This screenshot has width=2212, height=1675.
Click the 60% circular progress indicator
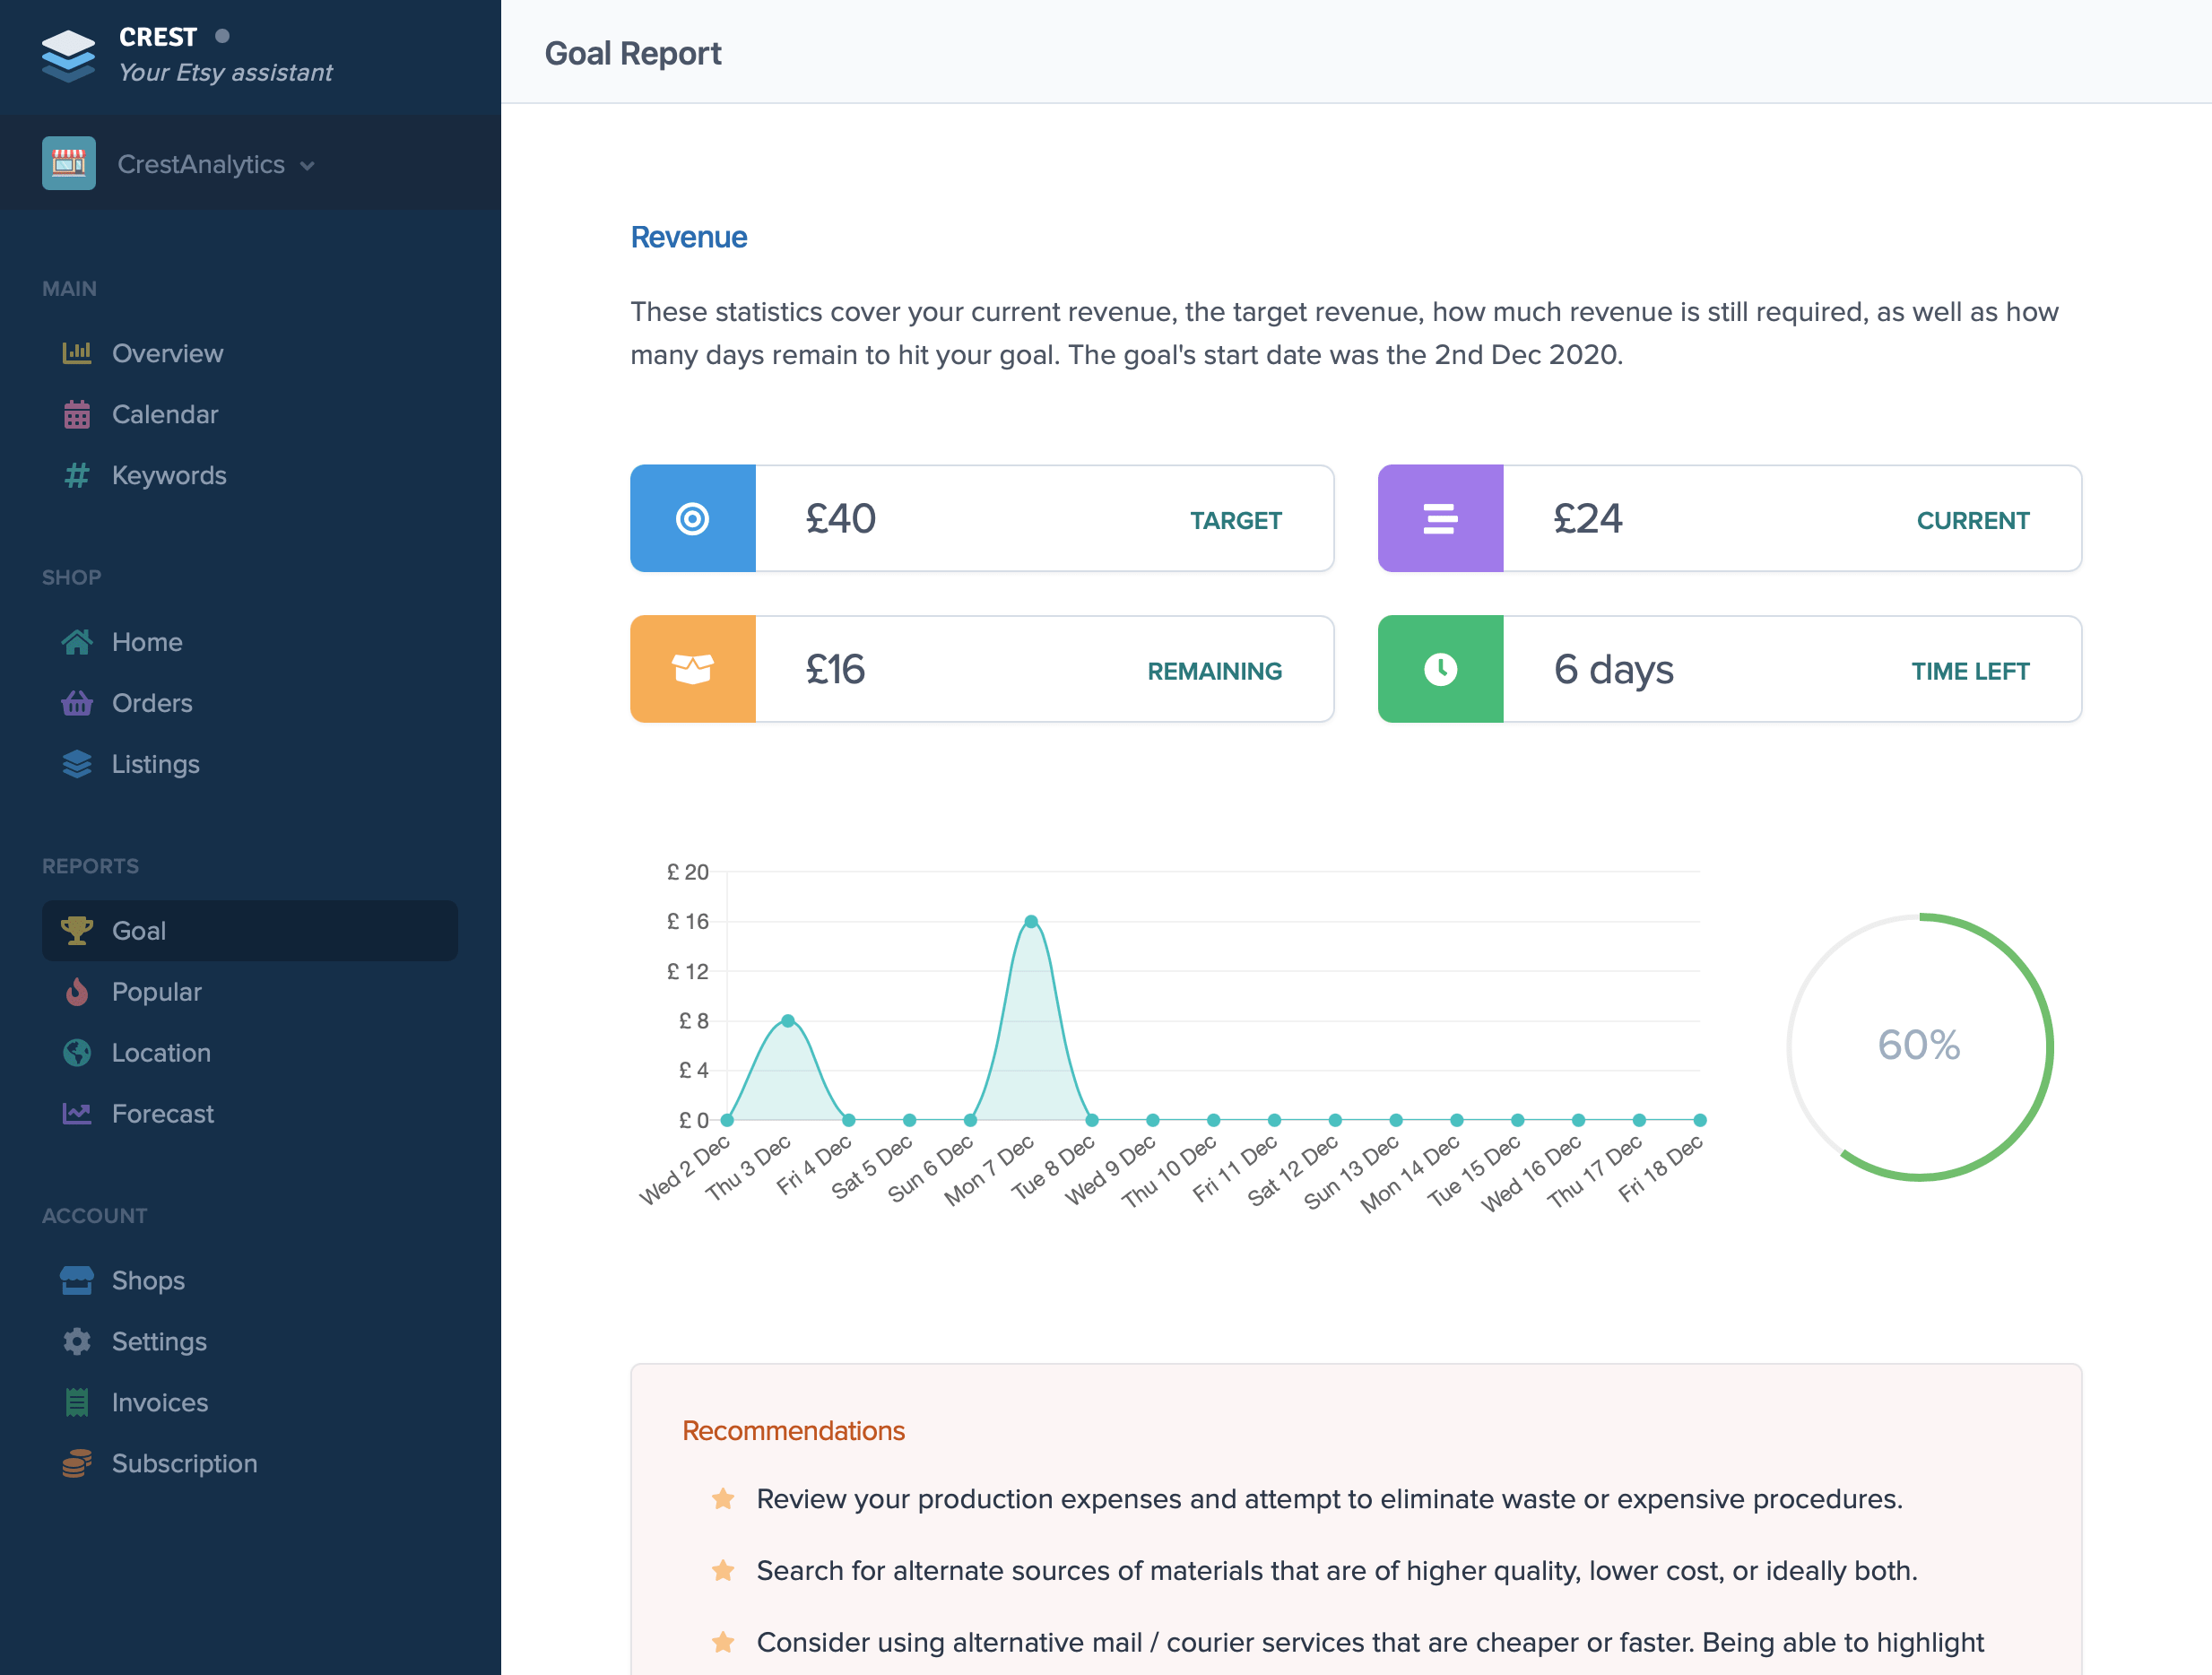pos(1918,1046)
